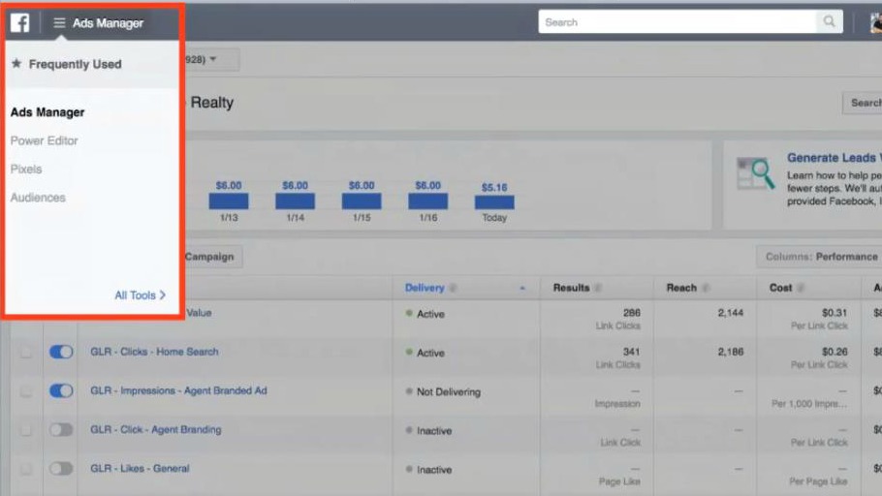882x496 pixels.
Task: Open GLR - Impressions - Agent Branded Ad campaign
Action: [178, 390]
